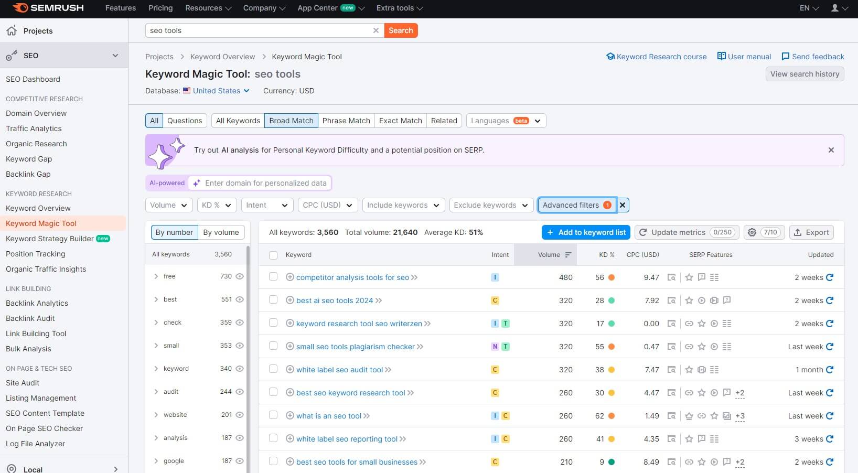Open Exclude keywords dropdown

[x=491, y=205]
